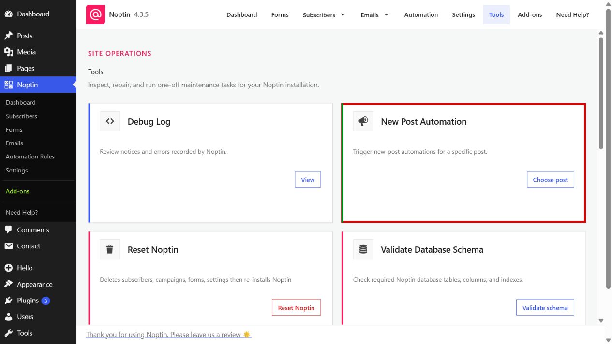Click the Validate schema button
Screen dimensions: 612x344
pyautogui.click(x=545, y=307)
